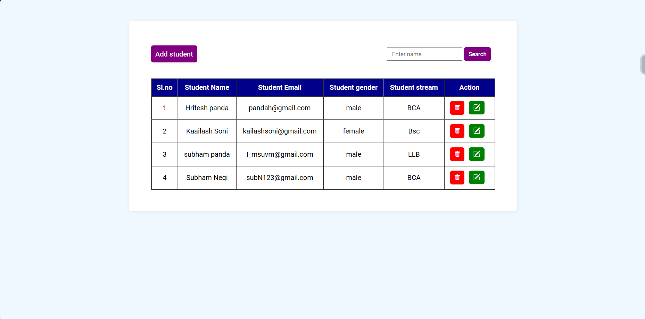The image size is (645, 319).
Task: Click the Student gender column header
Action: [354, 87]
